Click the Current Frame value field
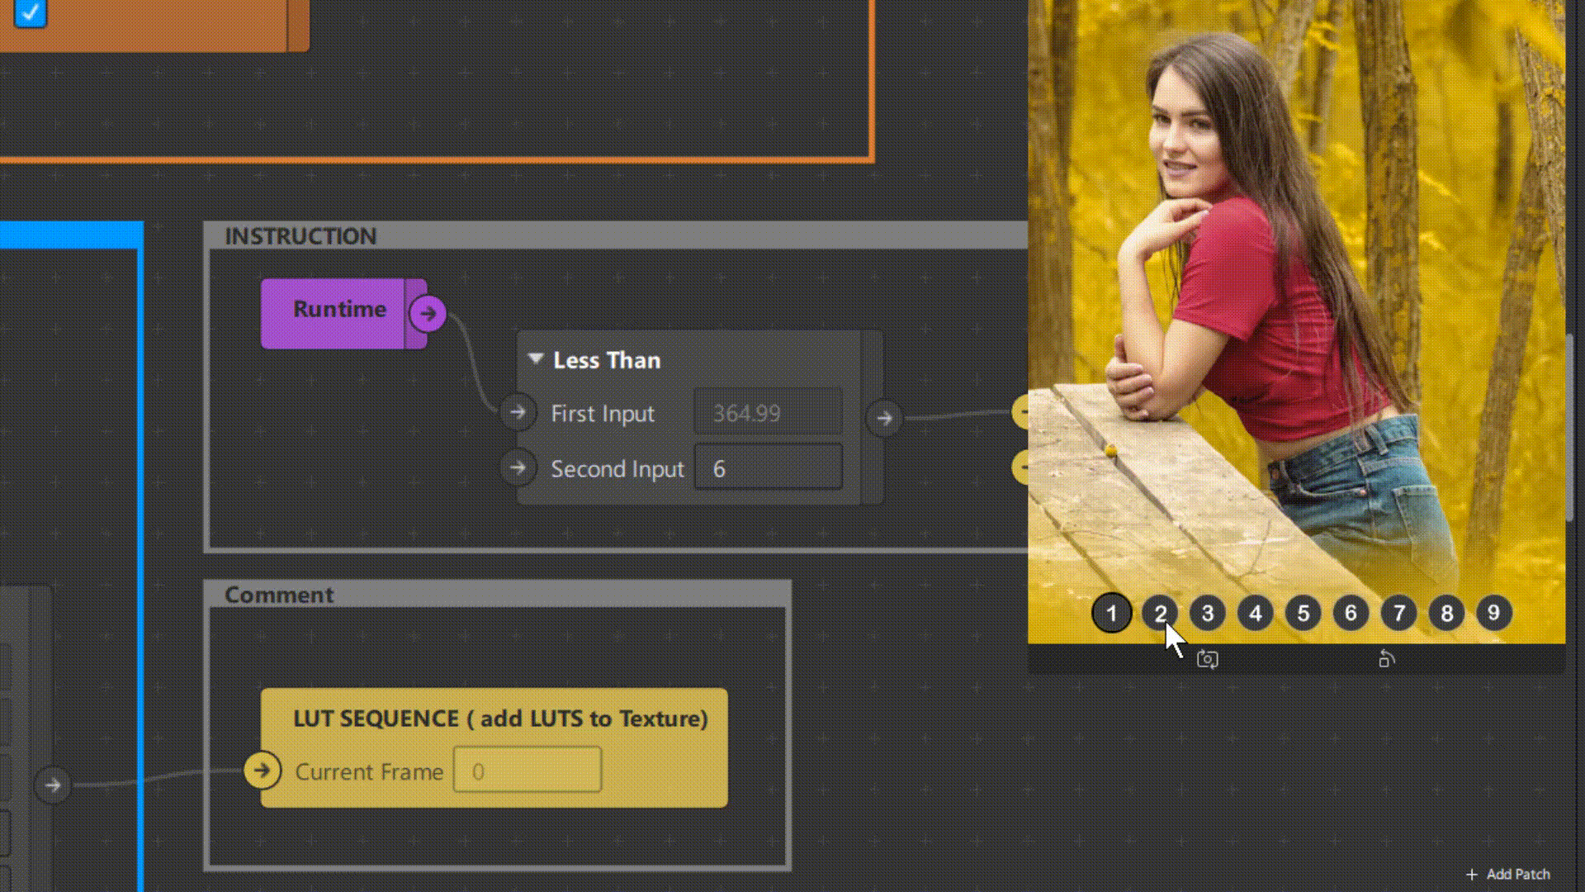The width and height of the screenshot is (1585, 892). click(527, 771)
